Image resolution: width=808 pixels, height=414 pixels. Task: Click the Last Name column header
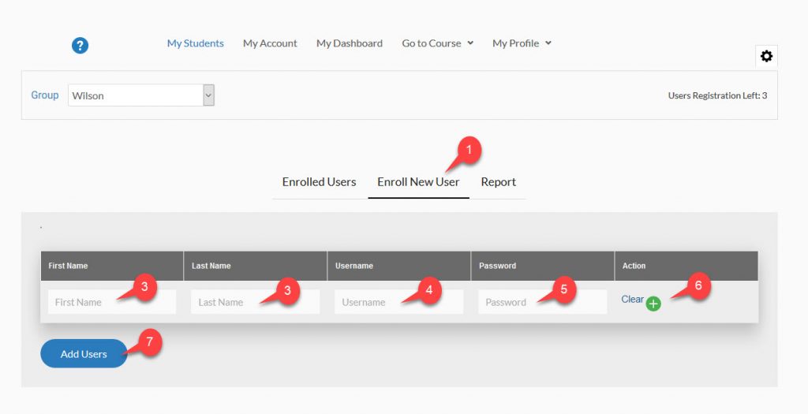click(x=255, y=266)
